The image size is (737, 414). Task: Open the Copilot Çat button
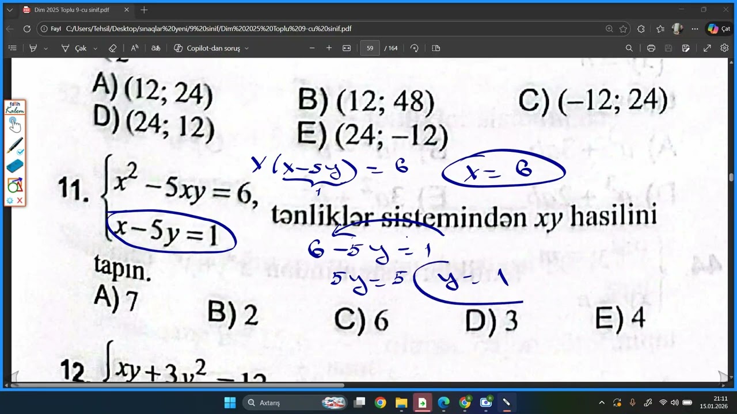(x=719, y=29)
